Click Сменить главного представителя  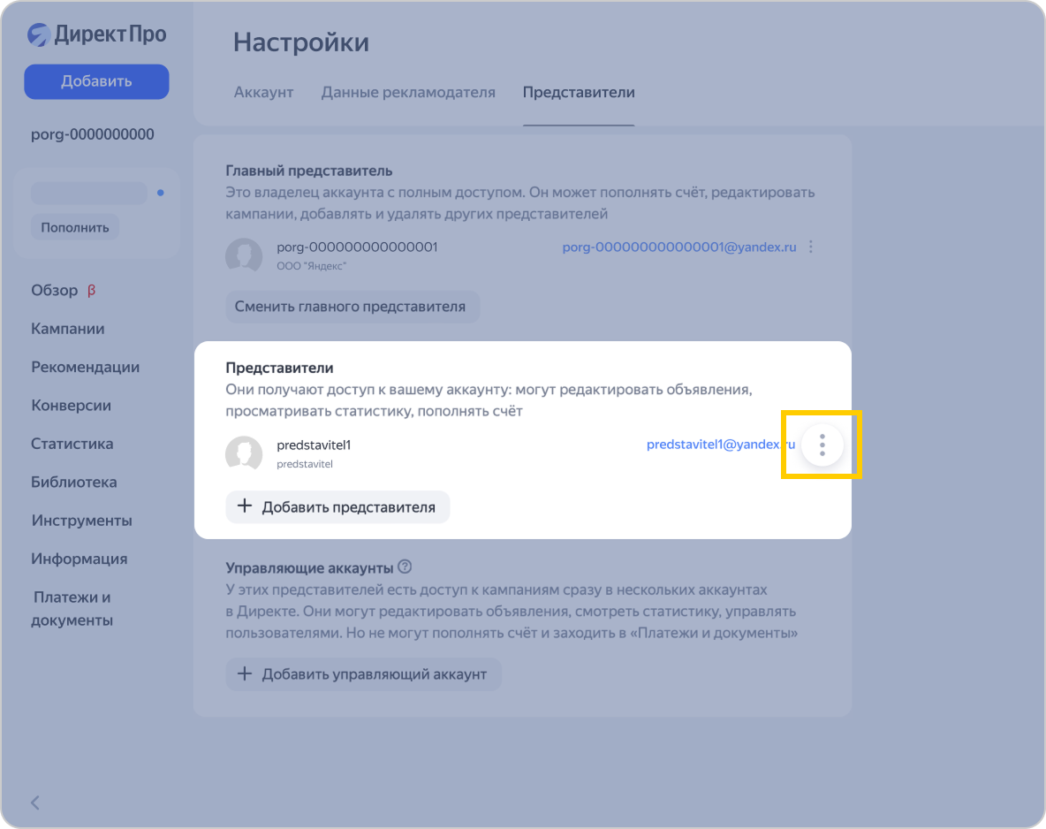tap(351, 307)
